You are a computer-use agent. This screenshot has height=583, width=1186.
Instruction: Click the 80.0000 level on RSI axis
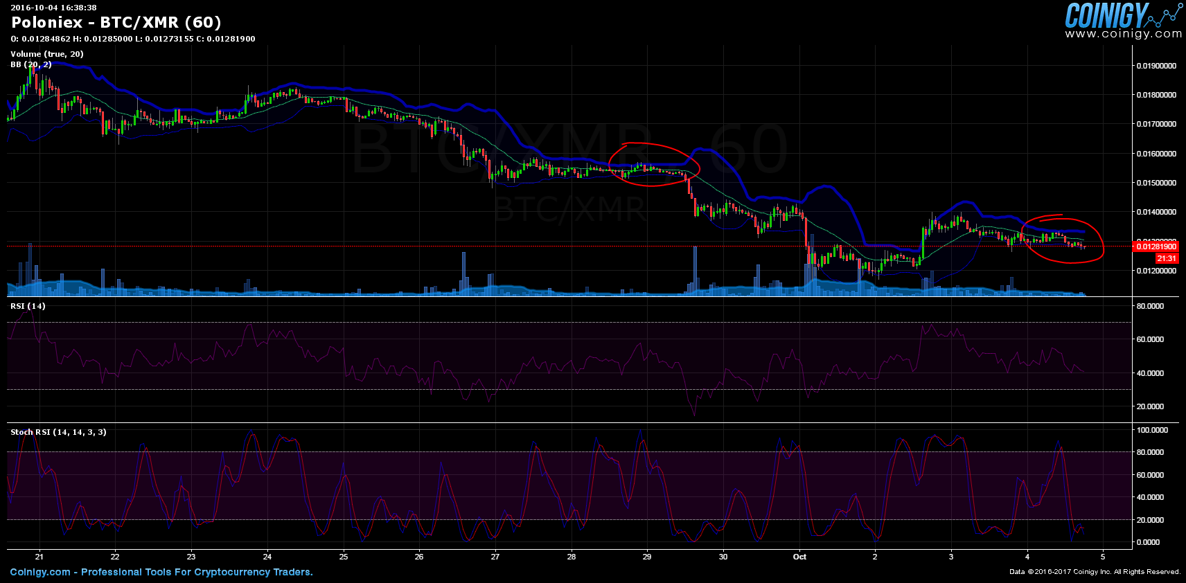[1150, 306]
